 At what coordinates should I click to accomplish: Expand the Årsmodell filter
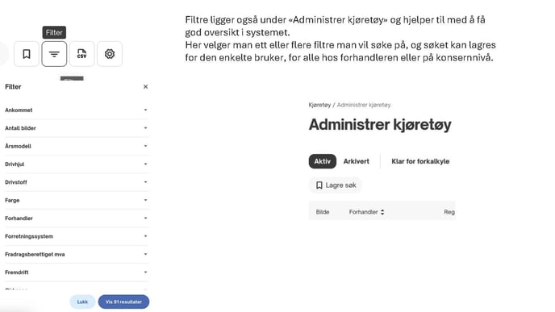coord(77,146)
